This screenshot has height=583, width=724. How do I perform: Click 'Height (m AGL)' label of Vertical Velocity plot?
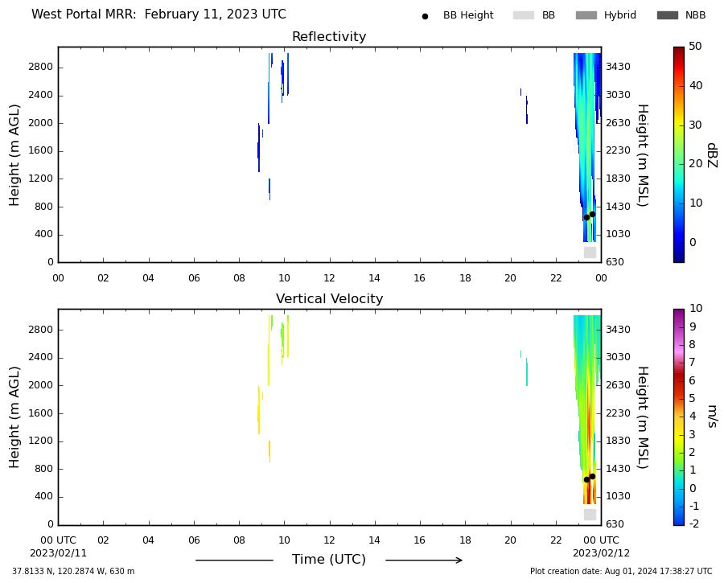tap(14, 417)
